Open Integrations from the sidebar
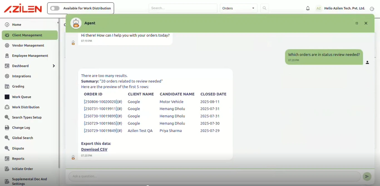This screenshot has height=186, width=380. 21,76
